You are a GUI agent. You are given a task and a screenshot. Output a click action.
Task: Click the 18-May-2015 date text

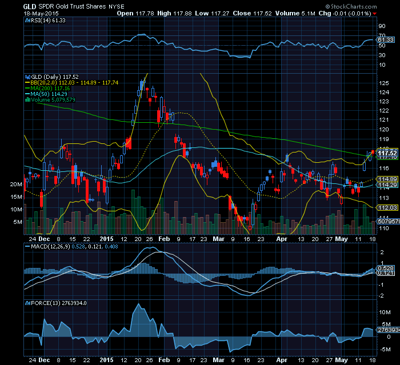click(x=41, y=14)
